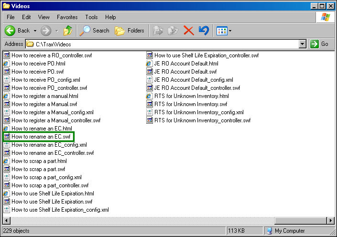
Task: Click How to use Shelf Life Expiration_config.xml name
Action: tap(60, 210)
